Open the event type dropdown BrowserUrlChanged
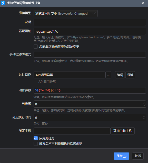Viewport: 148px width, 163px height. [x=66, y=13]
